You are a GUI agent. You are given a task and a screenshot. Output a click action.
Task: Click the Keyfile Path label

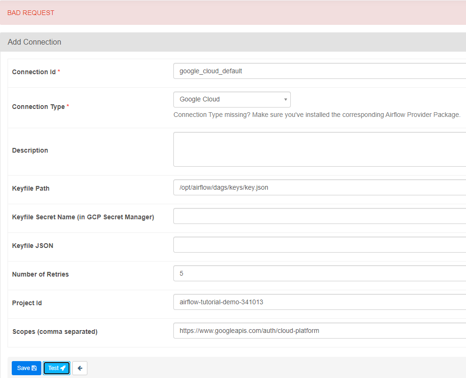(31, 188)
